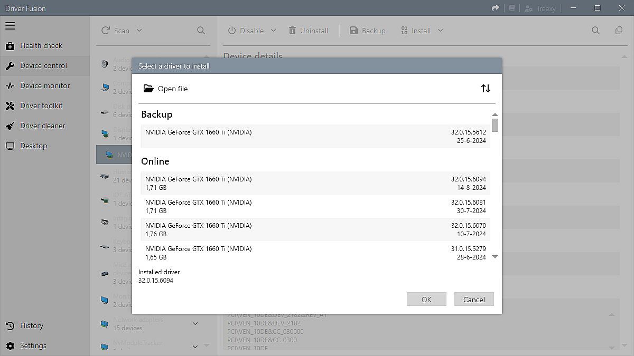Choose online driver version 32.0.15.6070

tap(315, 229)
